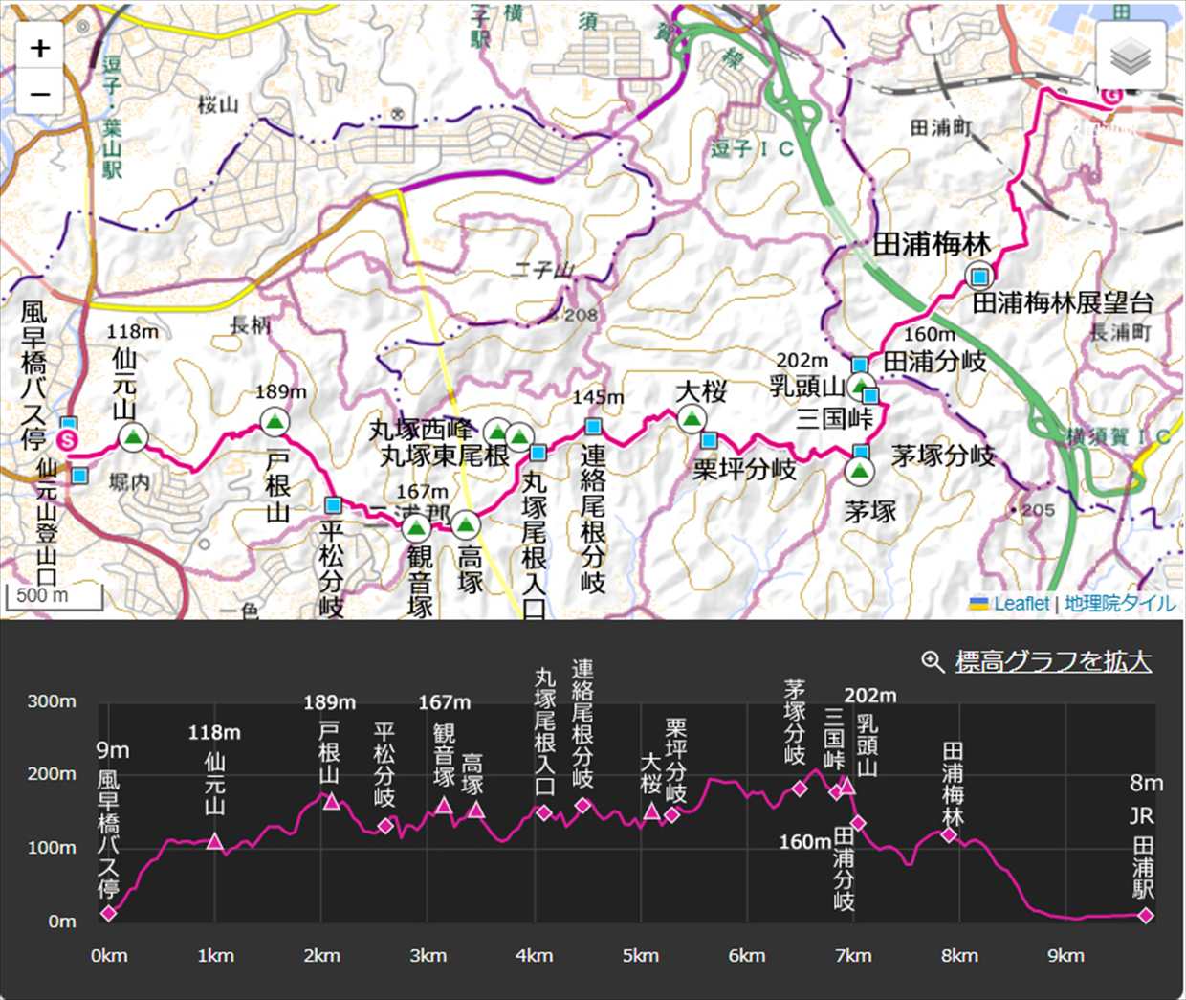
Task: Click the JR田浦駅 endpoint on elevation graph
Action: click(1146, 916)
